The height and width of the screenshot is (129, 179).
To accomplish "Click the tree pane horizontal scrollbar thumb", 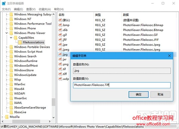I will [26, 121].
